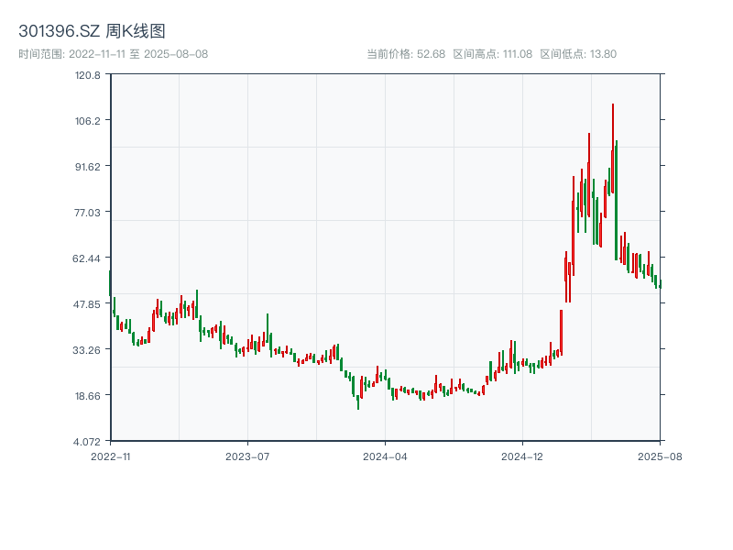Click the lowest green candlestick near 2024-02
733x550 pixels.
point(358,402)
